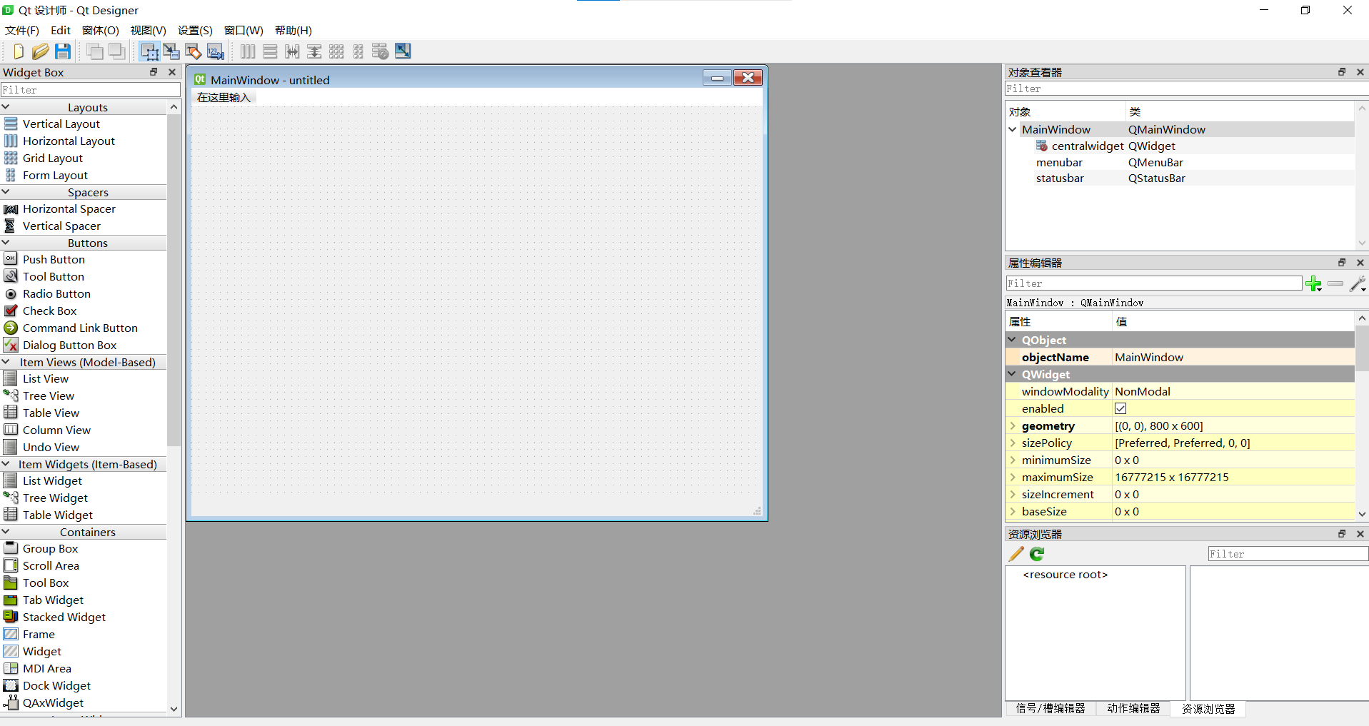Click the Break Layout toolbar icon
This screenshot has width=1369, height=726.
(379, 51)
